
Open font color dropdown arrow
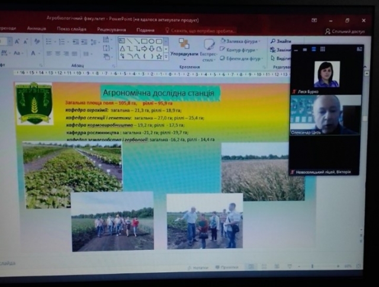pyautogui.click(x=39, y=53)
